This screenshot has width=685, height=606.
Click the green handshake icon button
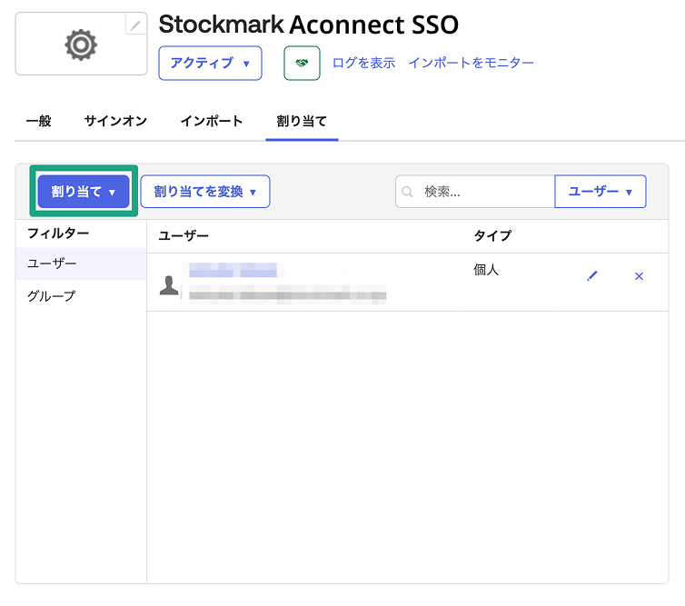pyautogui.click(x=302, y=63)
